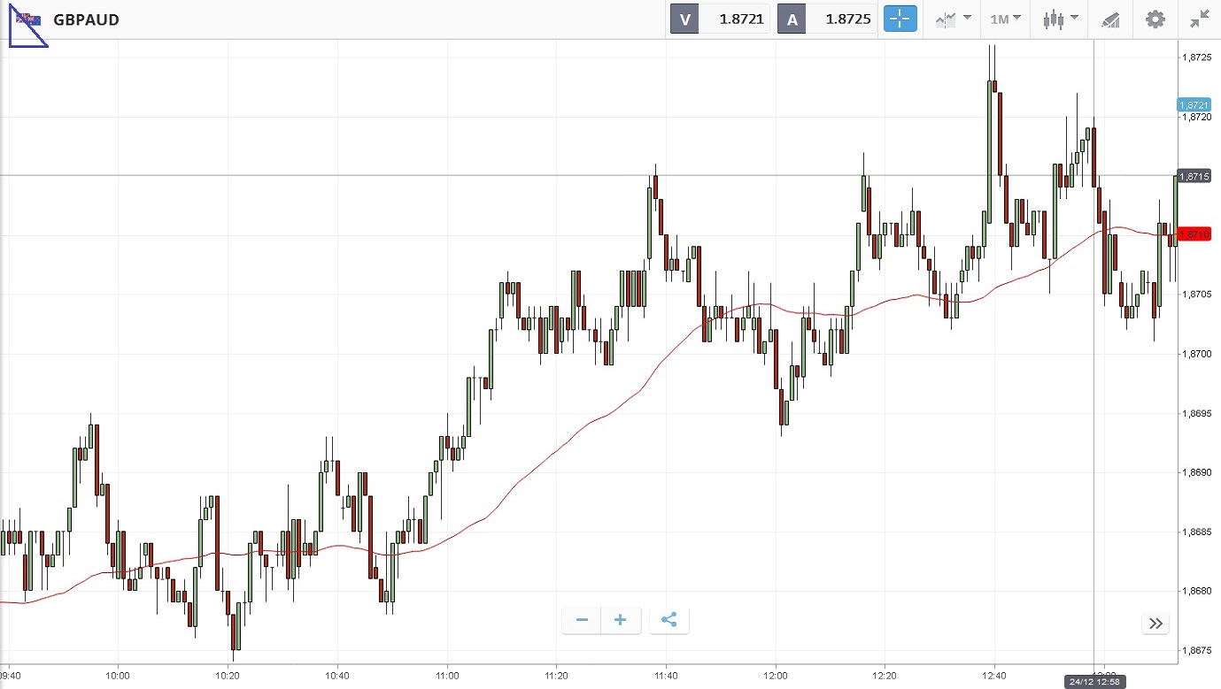The height and width of the screenshot is (689, 1221).
Task: Click the V sell button at 1.8721
Action: [721, 19]
